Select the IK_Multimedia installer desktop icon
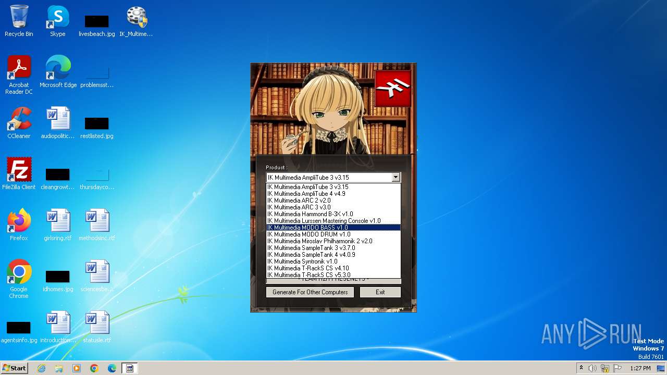The image size is (667, 375). pyautogui.click(x=136, y=21)
